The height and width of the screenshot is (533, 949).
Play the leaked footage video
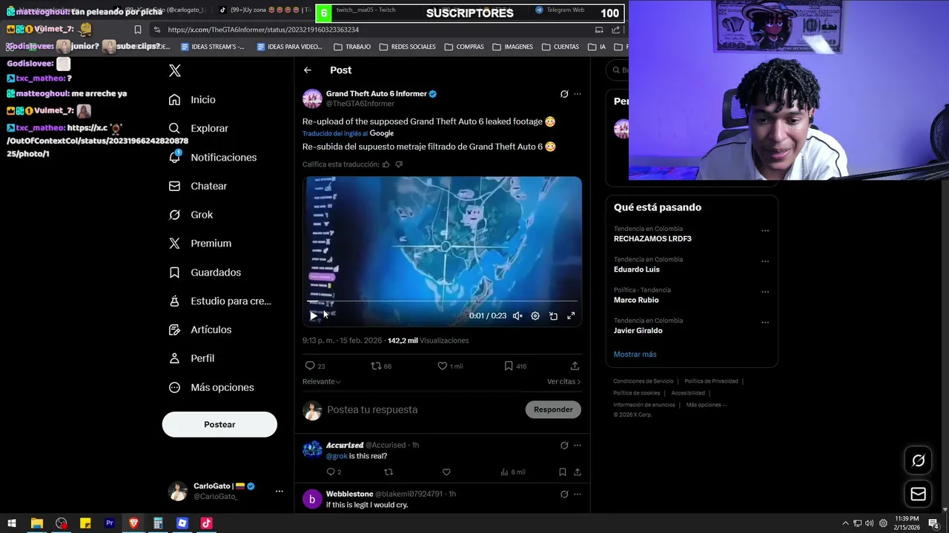click(x=314, y=315)
